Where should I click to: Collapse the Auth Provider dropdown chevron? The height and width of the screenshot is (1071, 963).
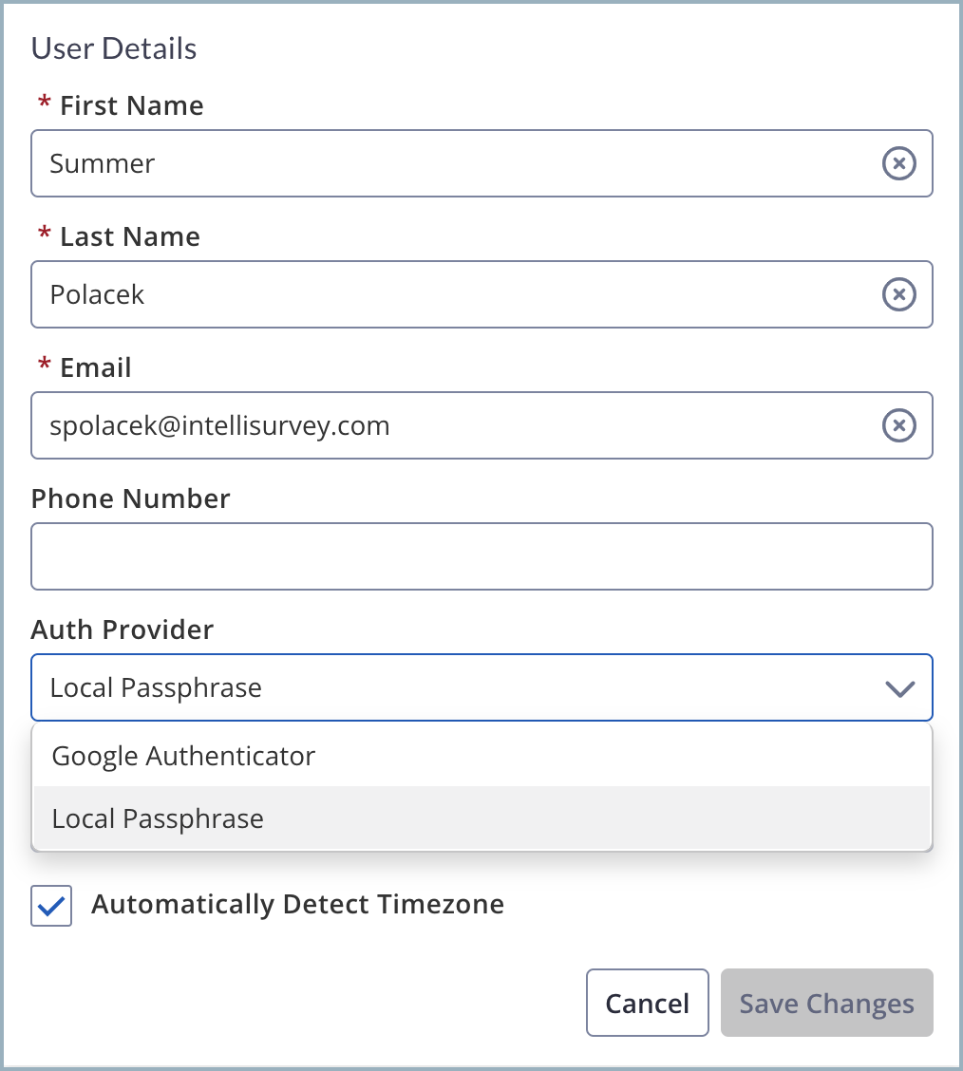(x=899, y=688)
